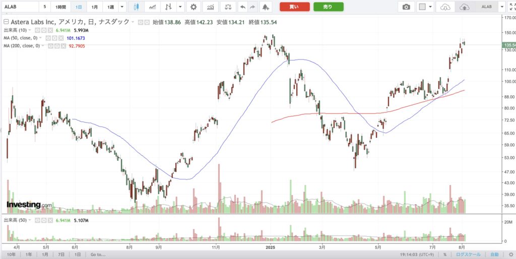Toggle percent scale mode

[444, 254]
